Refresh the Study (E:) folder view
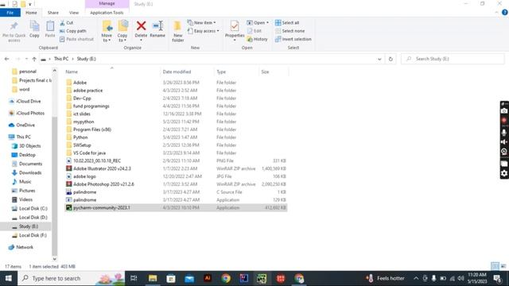Image resolution: width=509 pixels, height=286 pixels. [x=390, y=59]
